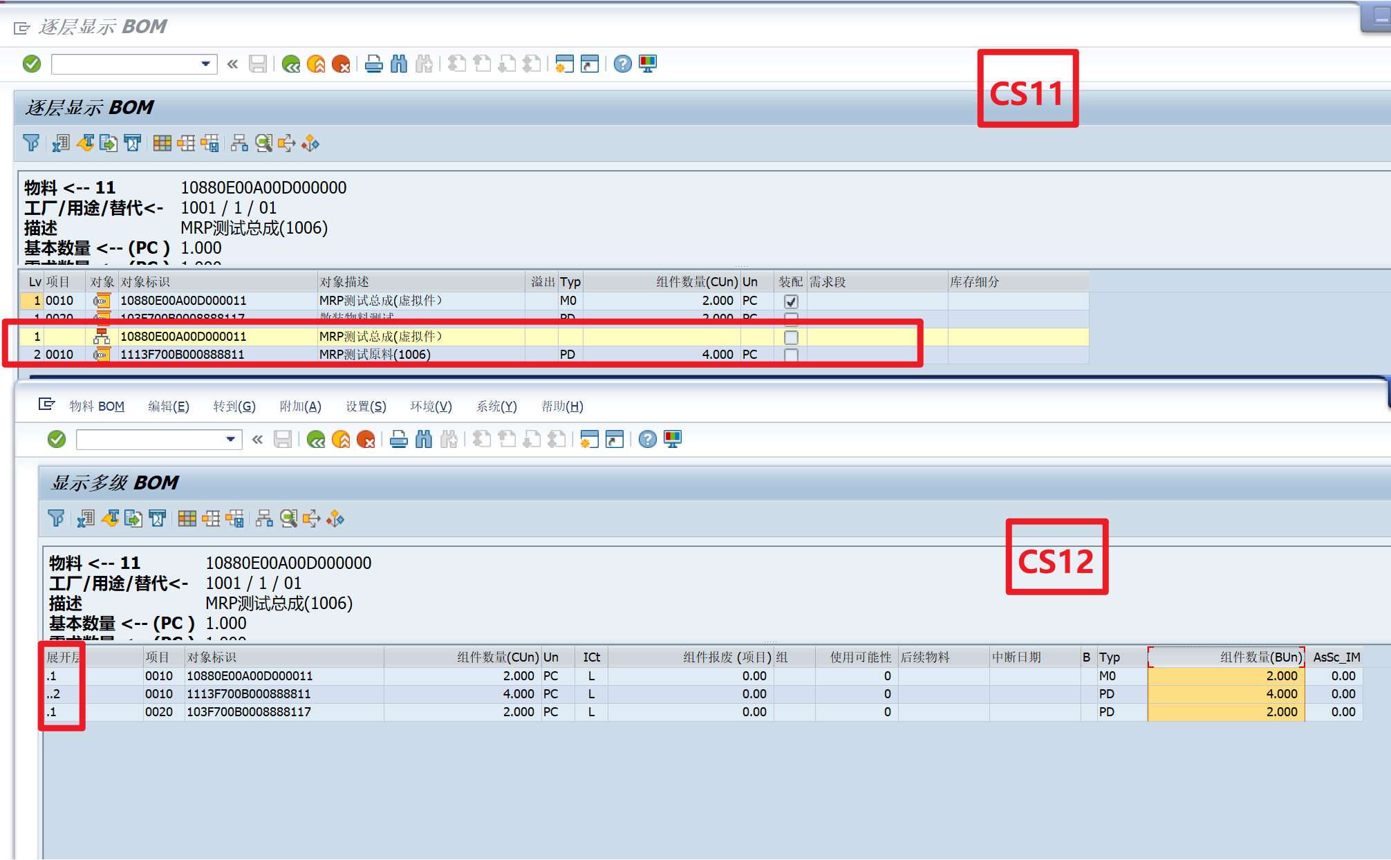Toggle assembly checkbox on the highlighted yellow row
The height and width of the screenshot is (860, 1391).
(790, 337)
